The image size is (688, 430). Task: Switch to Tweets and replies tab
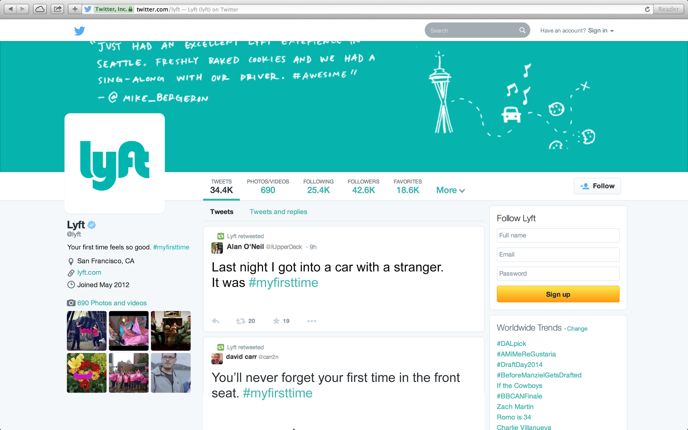click(278, 212)
